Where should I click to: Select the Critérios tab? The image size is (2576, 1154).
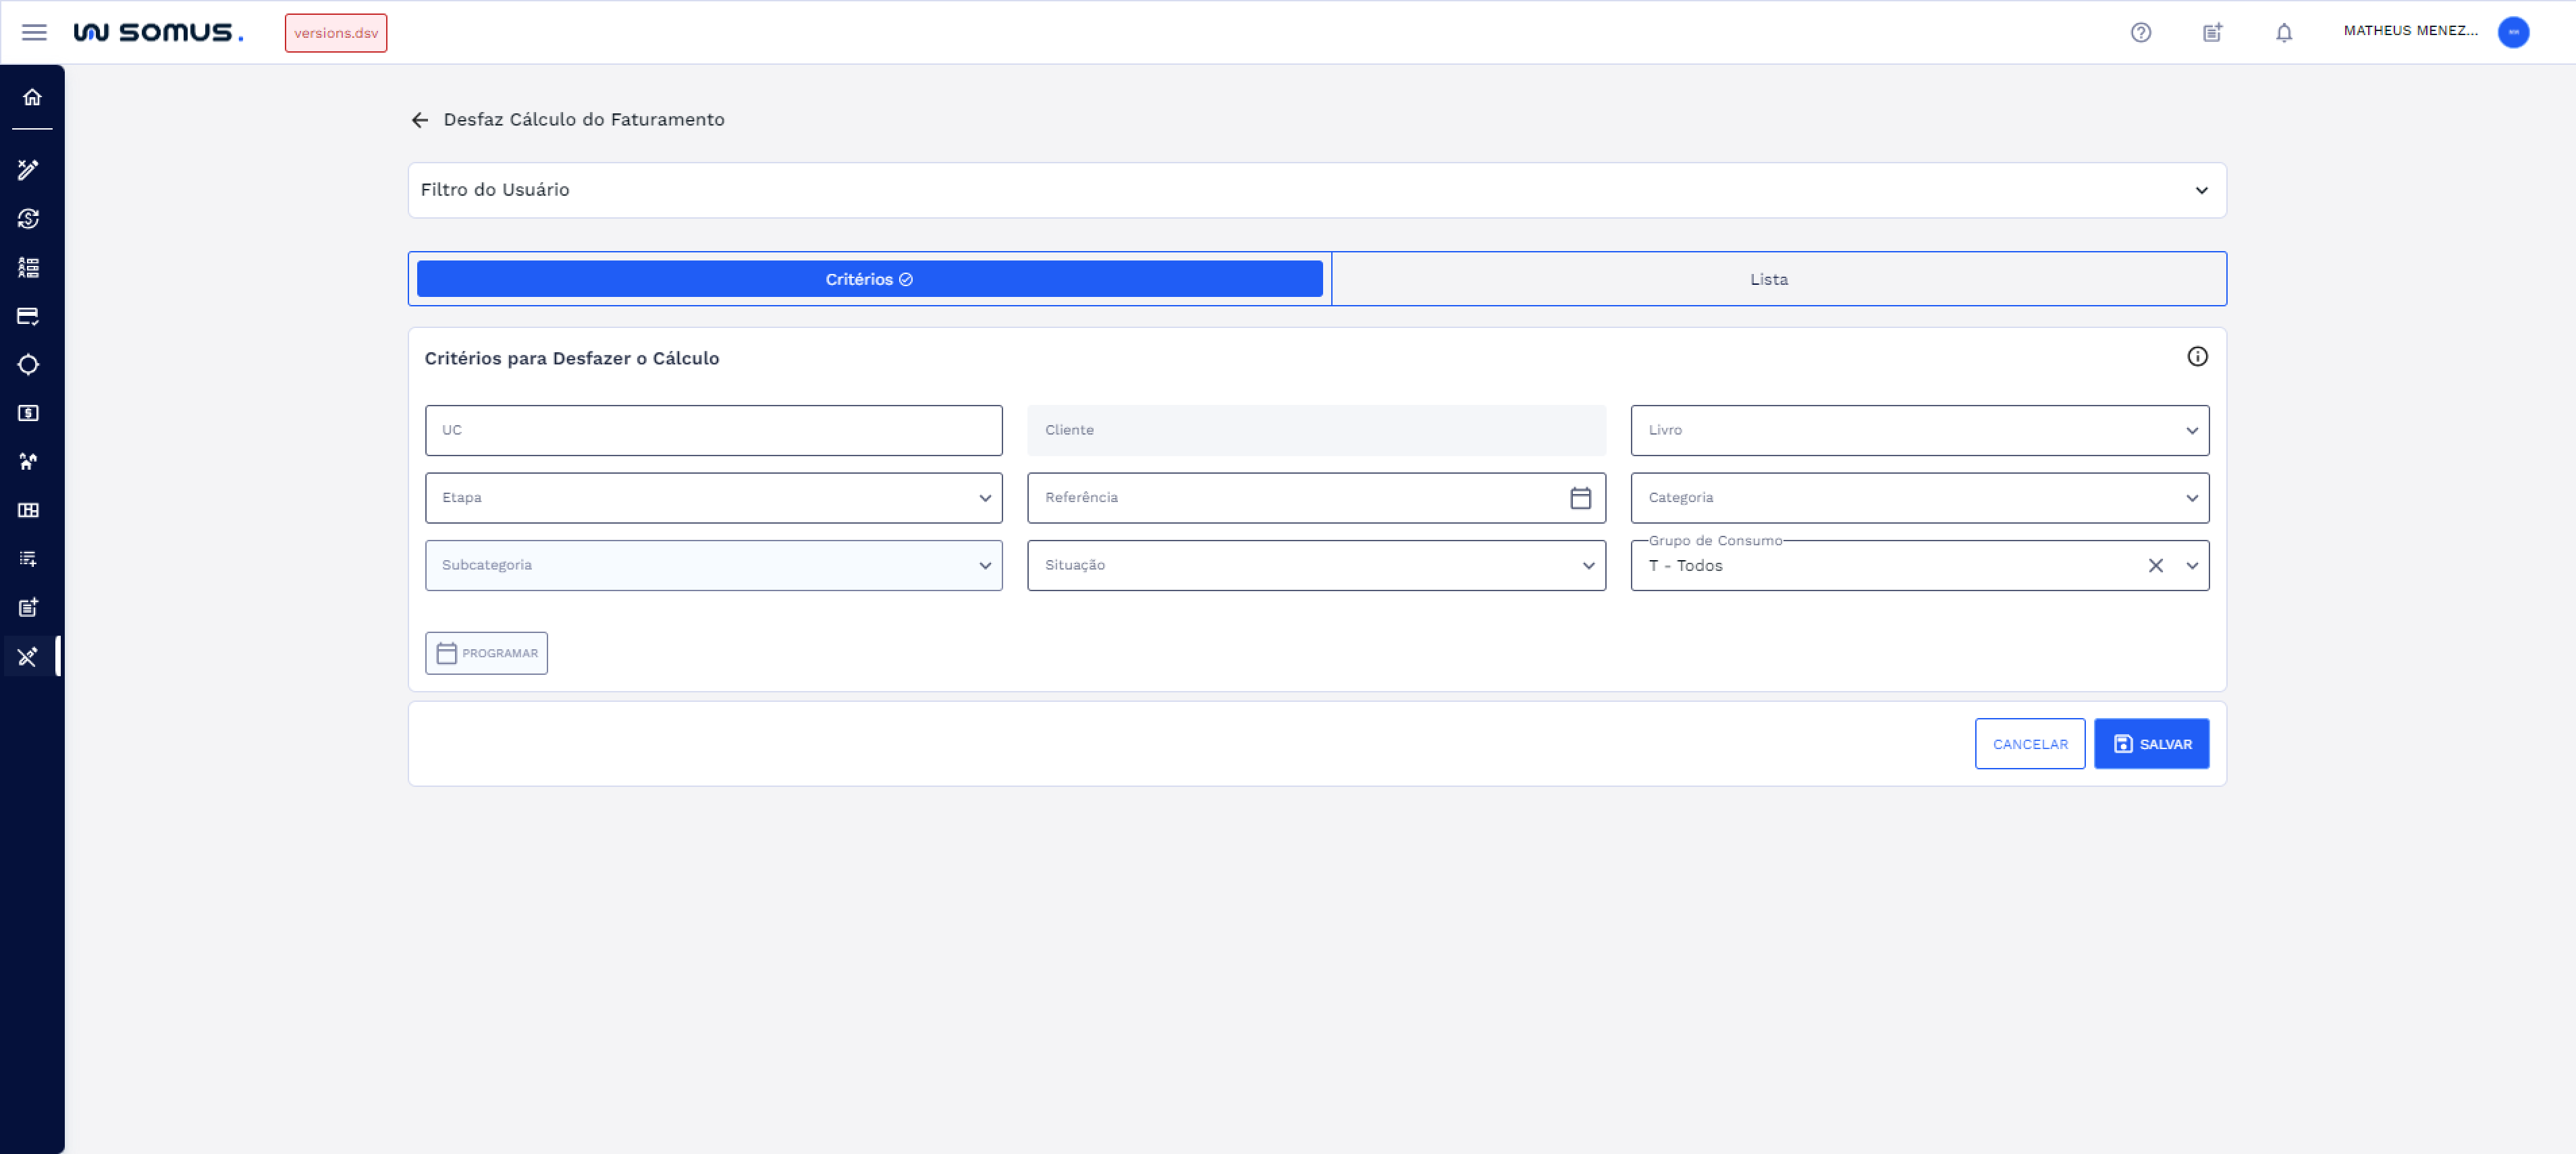click(x=869, y=279)
